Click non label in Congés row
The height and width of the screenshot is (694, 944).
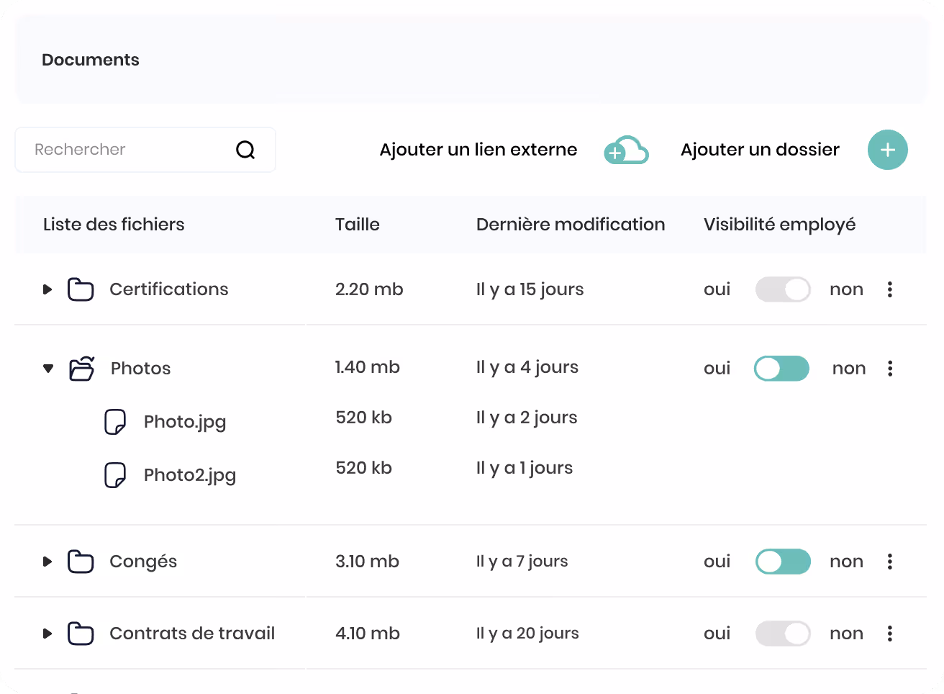pyautogui.click(x=846, y=562)
